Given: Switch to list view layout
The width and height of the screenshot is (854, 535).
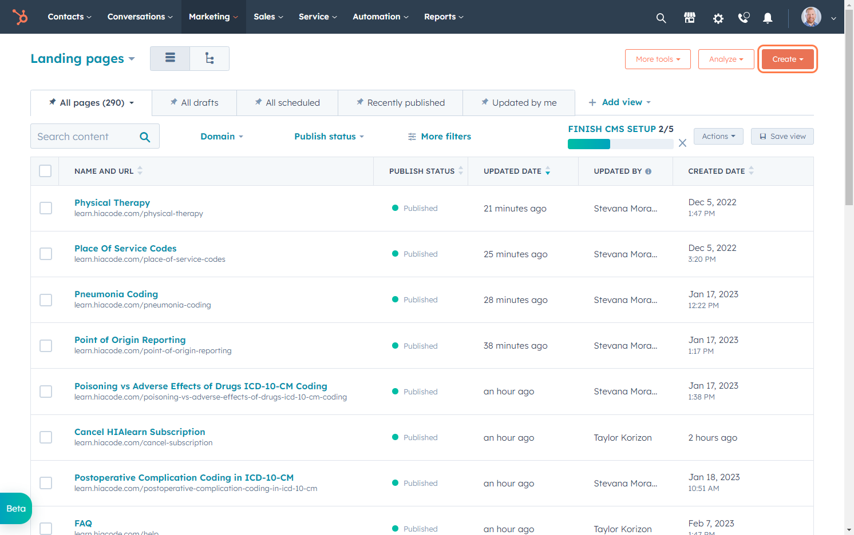Looking at the screenshot, I should click(170, 58).
